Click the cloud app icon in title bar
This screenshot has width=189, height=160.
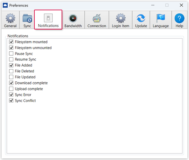pos(5,5)
